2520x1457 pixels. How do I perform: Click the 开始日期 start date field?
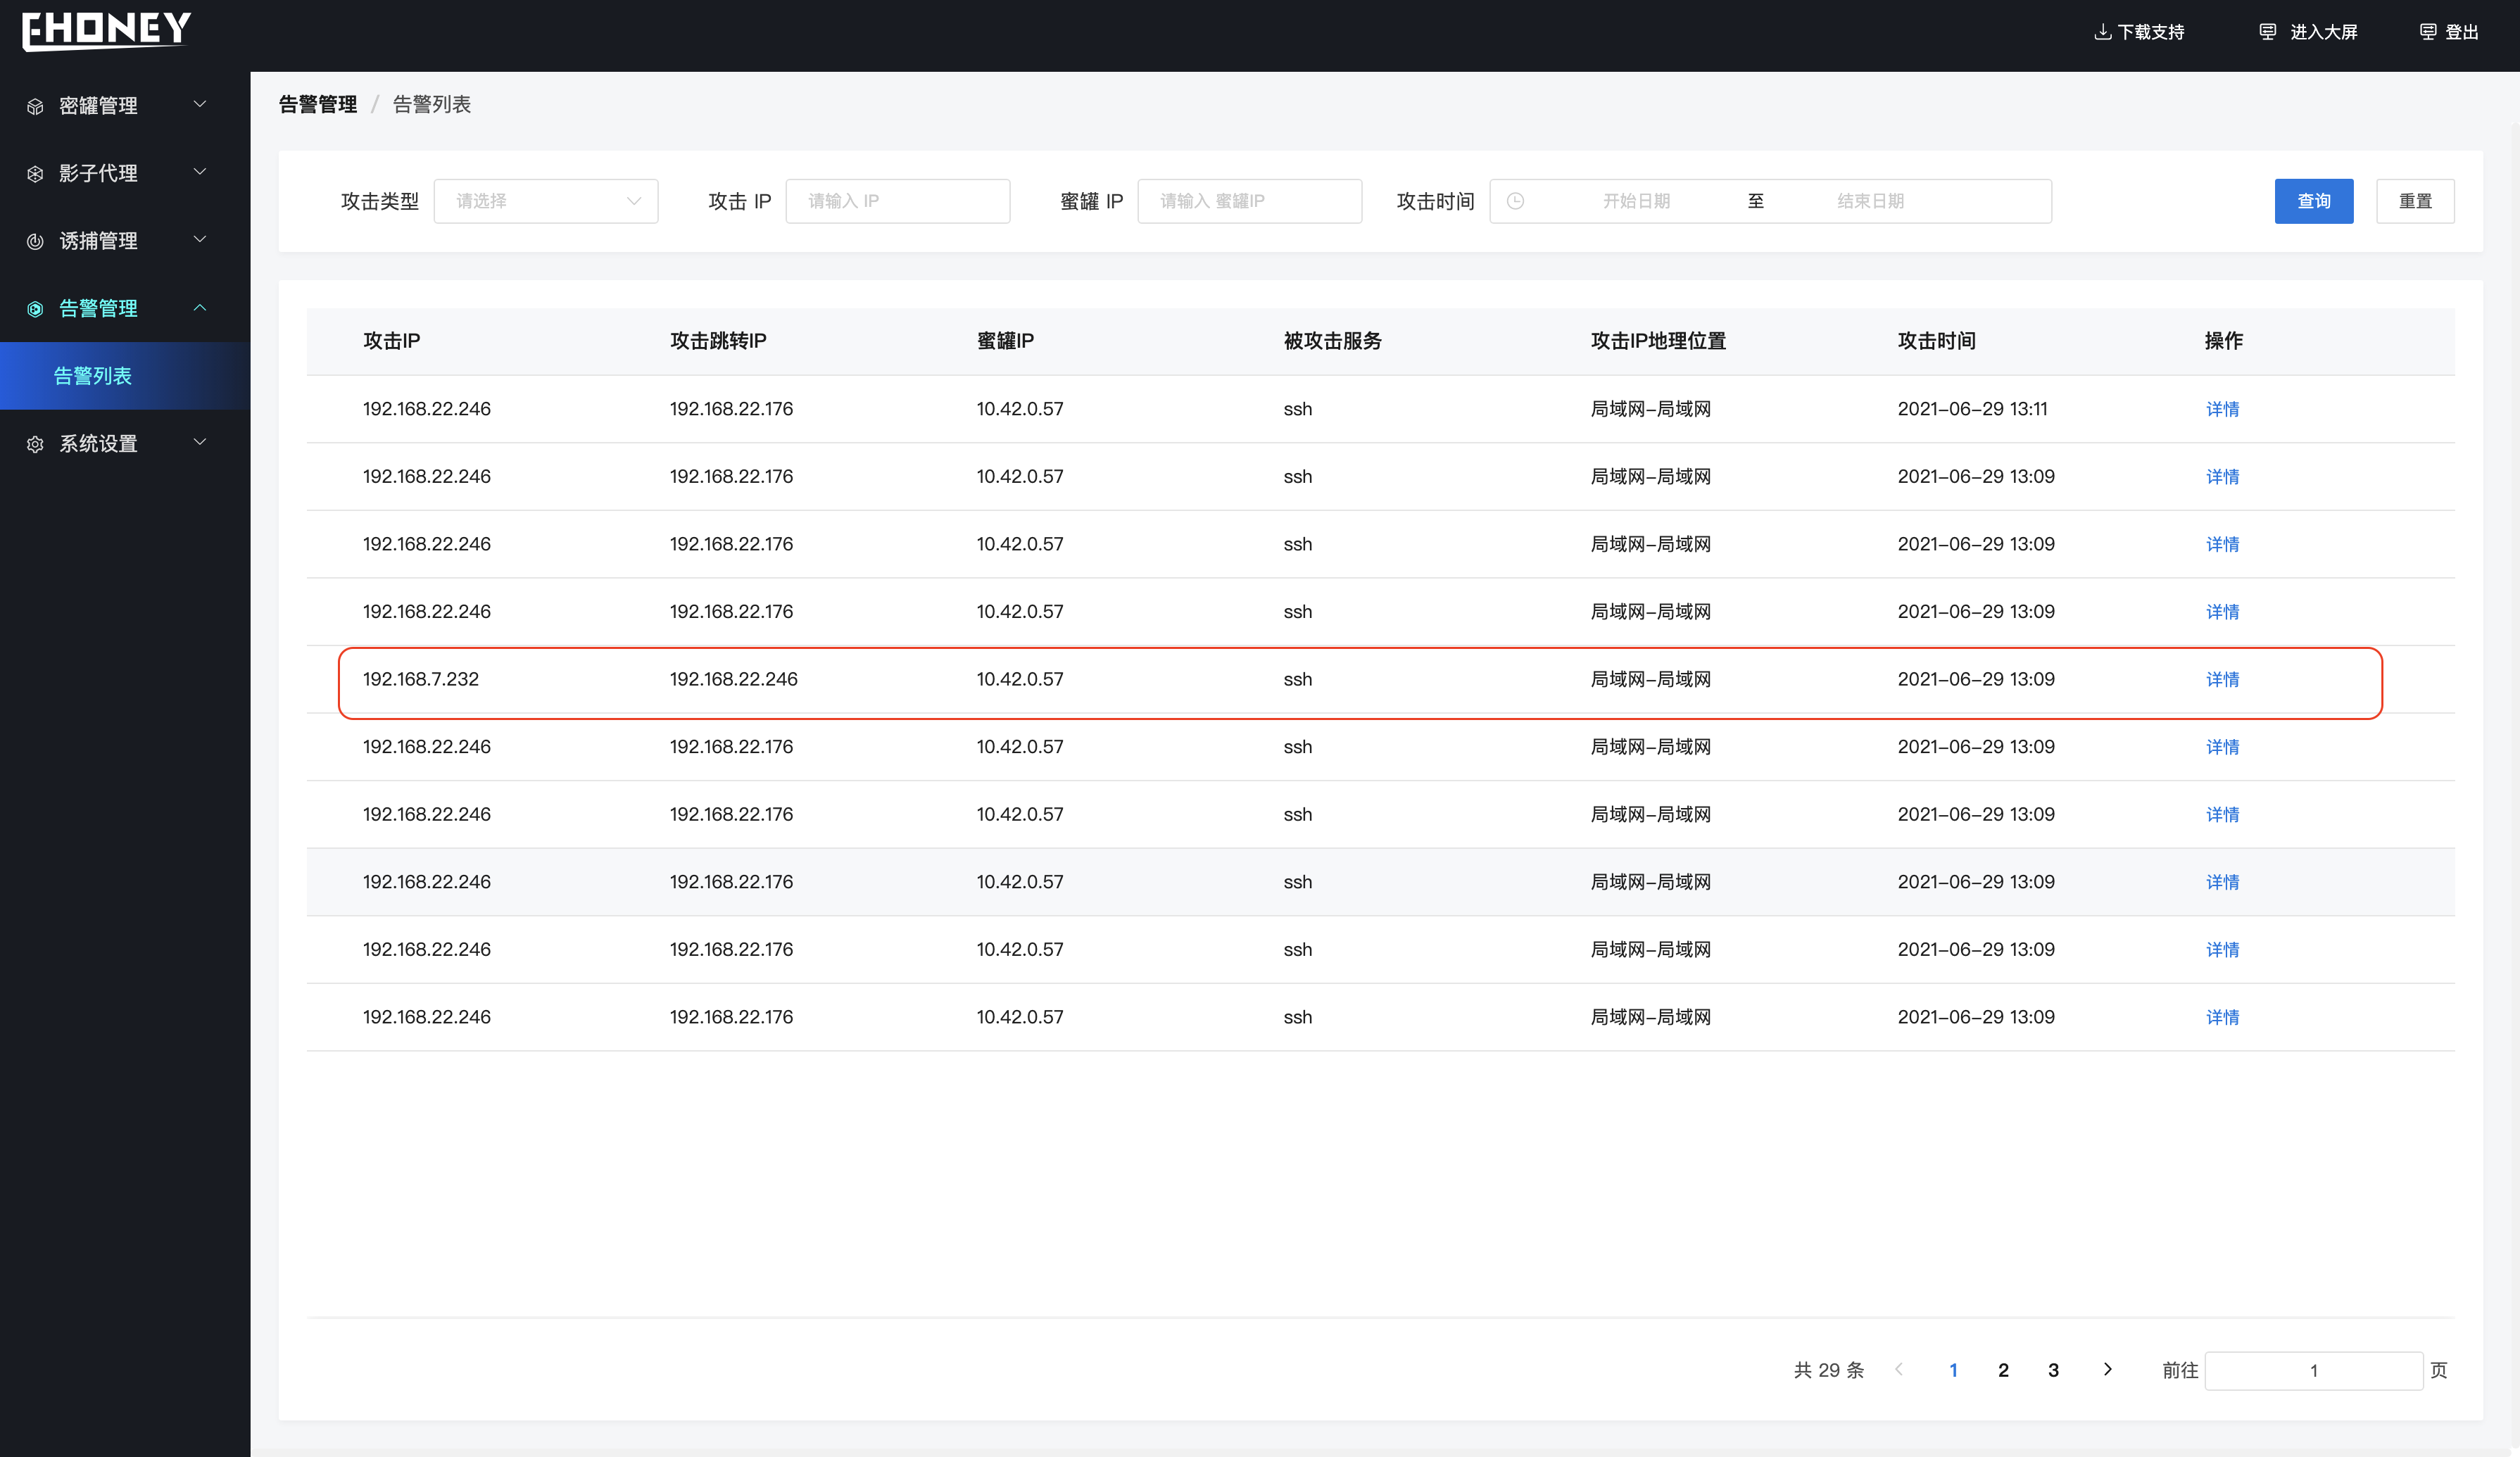point(1636,201)
